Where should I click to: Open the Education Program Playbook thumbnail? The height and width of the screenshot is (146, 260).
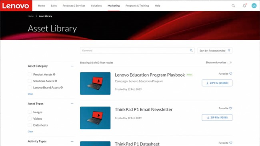point(95,83)
